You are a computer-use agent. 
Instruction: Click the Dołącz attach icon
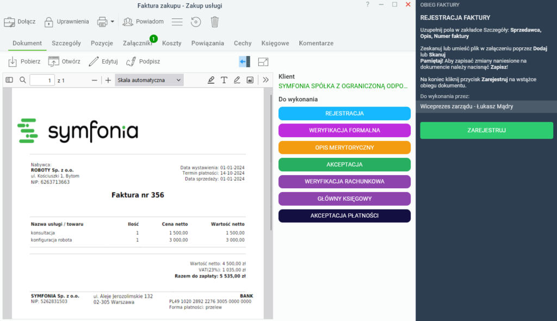pos(9,22)
